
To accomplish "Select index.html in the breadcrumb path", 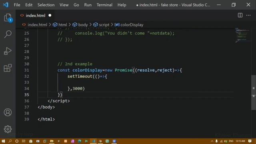I will (37, 25).
